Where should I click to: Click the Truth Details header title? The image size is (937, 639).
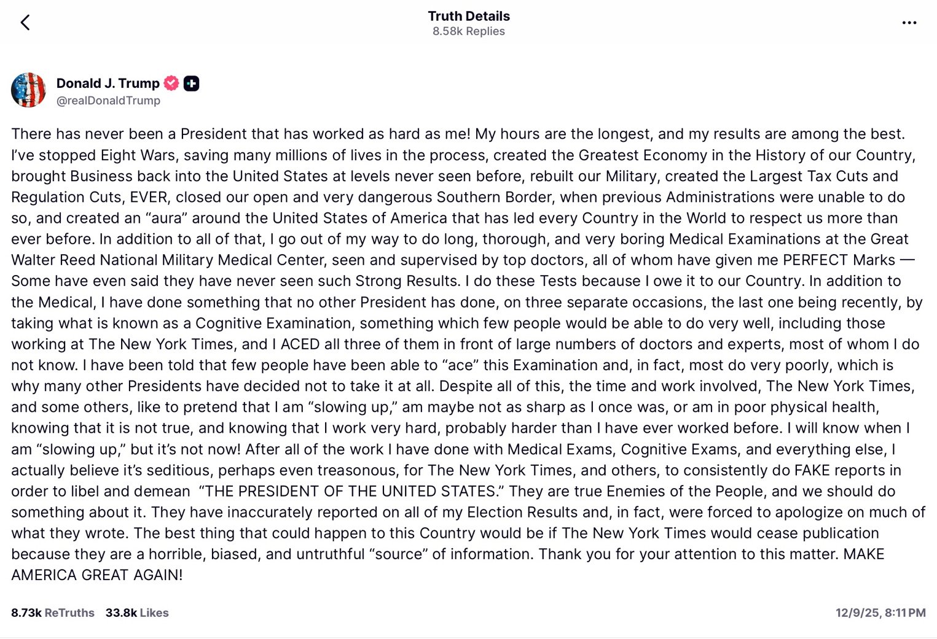tap(469, 16)
